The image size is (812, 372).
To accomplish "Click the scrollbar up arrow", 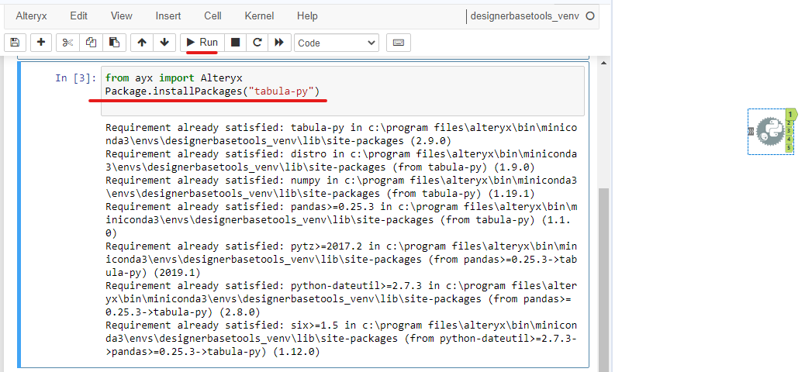I will 604,63.
